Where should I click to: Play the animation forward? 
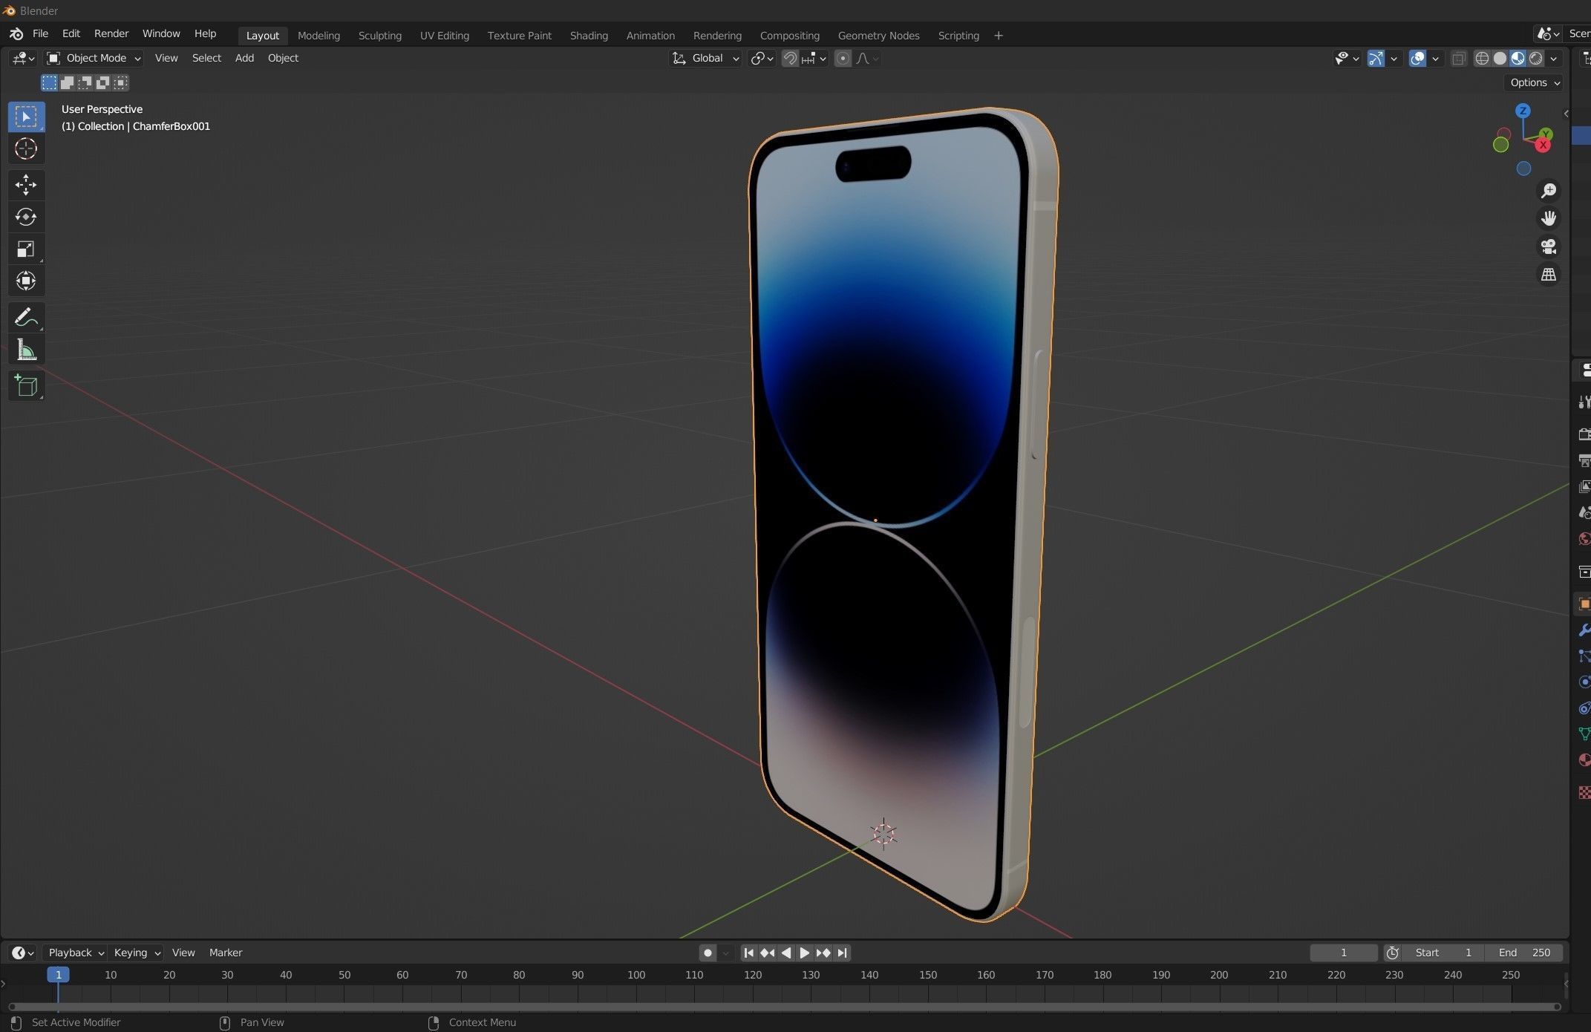804,953
